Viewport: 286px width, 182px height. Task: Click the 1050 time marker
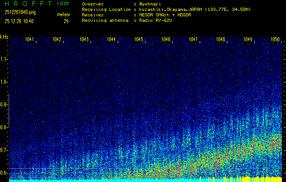pyautogui.click(x=275, y=40)
